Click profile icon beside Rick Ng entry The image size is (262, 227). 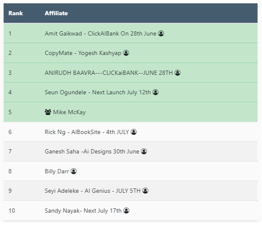coord(134,132)
